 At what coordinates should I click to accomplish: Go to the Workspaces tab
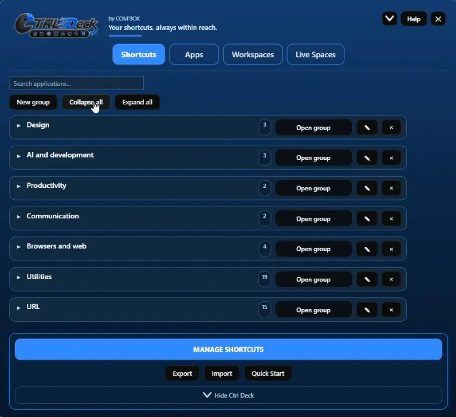tap(252, 54)
